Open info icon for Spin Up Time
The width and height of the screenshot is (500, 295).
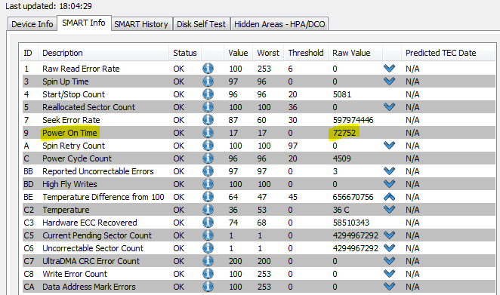[208, 81]
